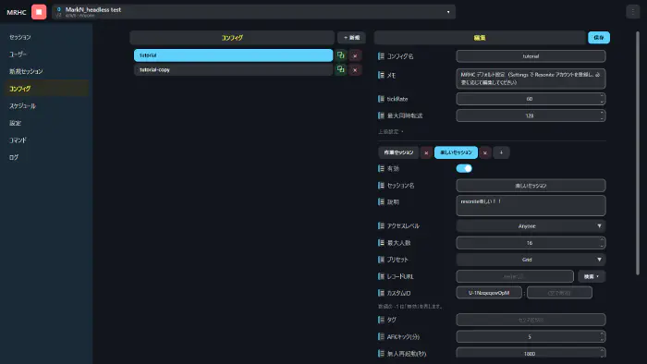This screenshot has height=364, width=647.
Task: Delete the tutorial-copy config via red X
Action: point(355,70)
